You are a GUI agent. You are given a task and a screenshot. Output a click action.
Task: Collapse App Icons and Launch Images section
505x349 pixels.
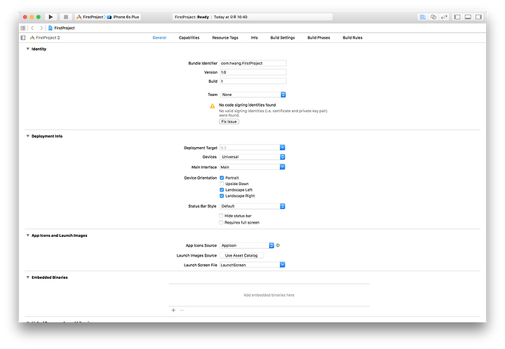click(x=27, y=235)
